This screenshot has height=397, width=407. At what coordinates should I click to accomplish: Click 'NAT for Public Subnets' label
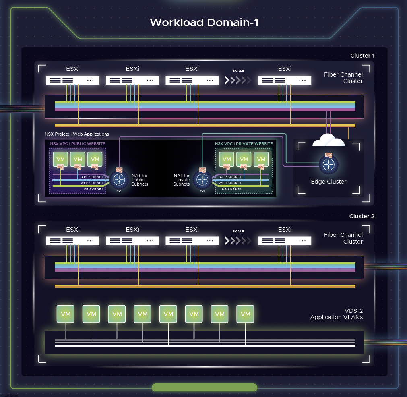[x=140, y=180]
